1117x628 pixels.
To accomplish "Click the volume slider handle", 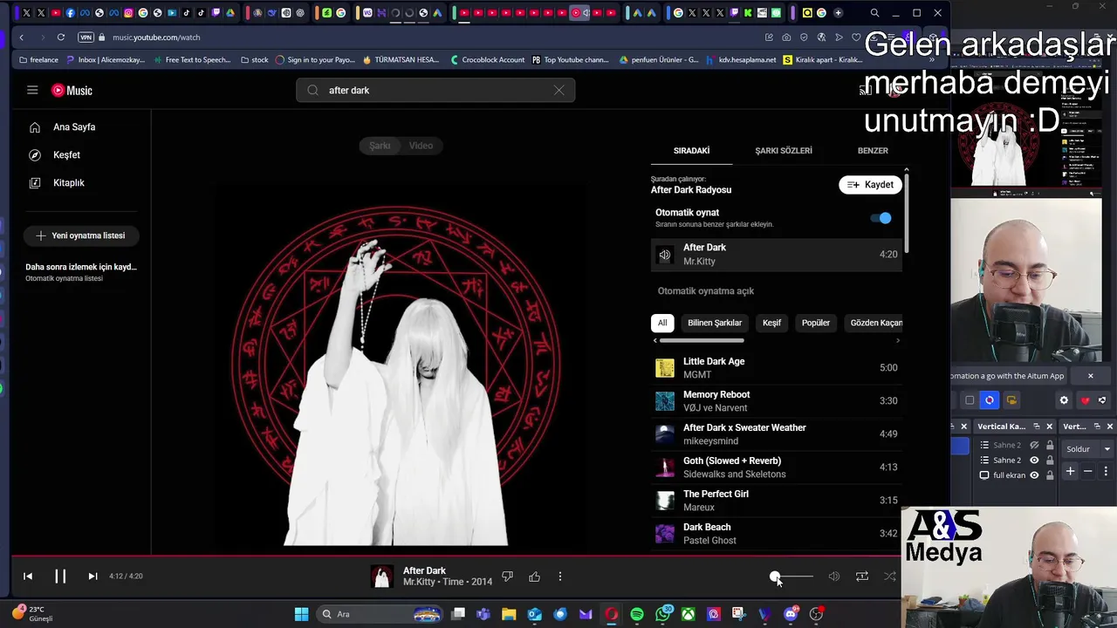I will [774, 577].
